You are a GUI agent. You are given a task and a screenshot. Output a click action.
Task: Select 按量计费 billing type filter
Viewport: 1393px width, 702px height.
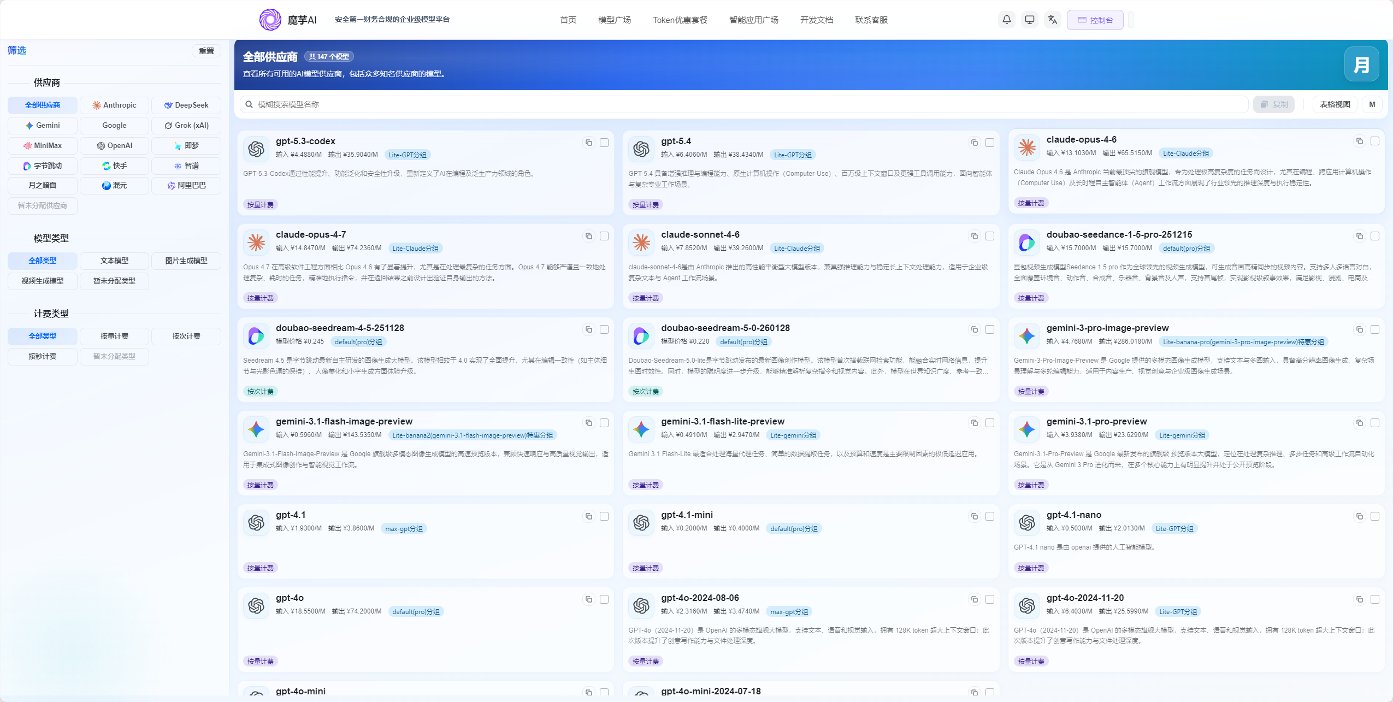pyautogui.click(x=114, y=336)
